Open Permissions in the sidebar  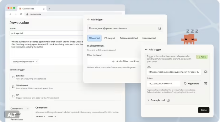coord(17,119)
